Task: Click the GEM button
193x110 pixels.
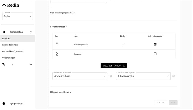Action: click(x=173, y=103)
